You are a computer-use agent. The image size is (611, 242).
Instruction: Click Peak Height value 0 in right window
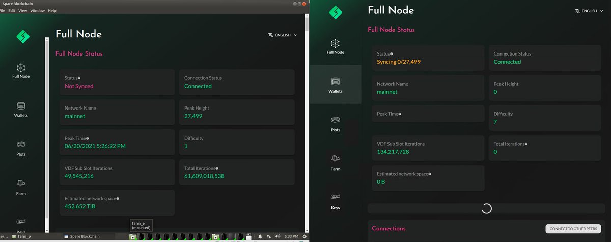pyautogui.click(x=495, y=92)
